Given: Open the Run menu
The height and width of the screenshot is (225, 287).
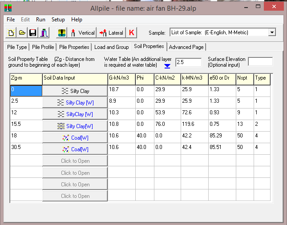Looking at the screenshot, I should pos(40,20).
